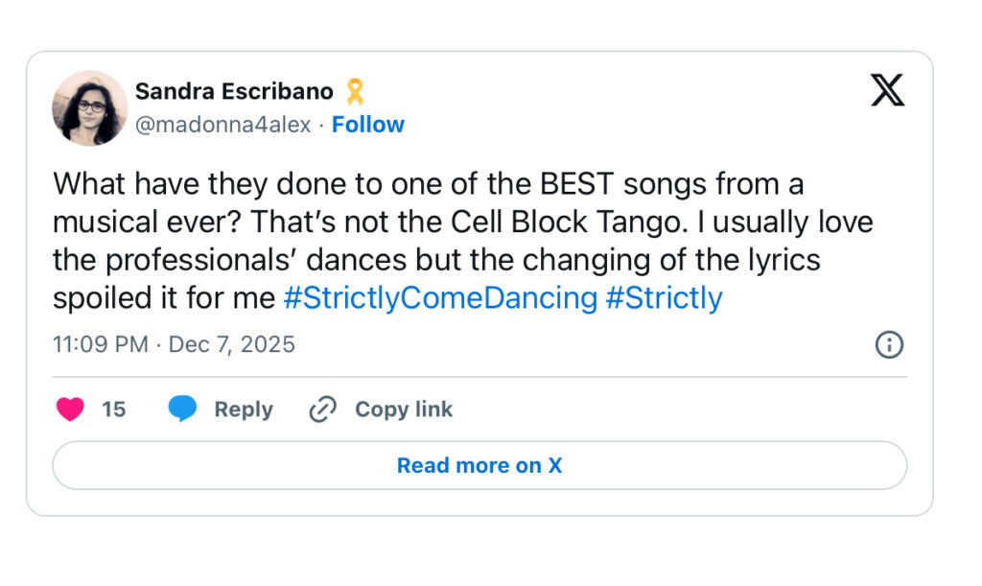Viewport: 982px width, 586px height.
Task: Click the like count of 15
Action: click(114, 410)
